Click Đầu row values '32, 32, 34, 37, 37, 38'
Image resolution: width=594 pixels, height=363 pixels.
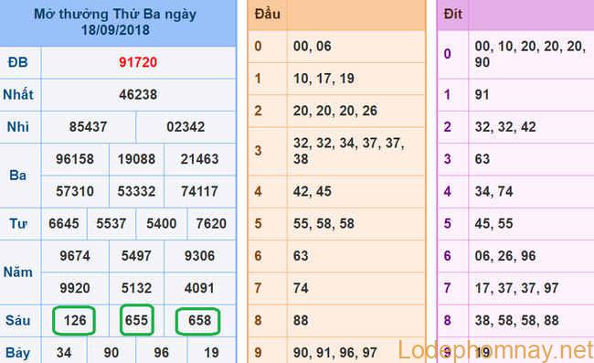tap(349, 151)
